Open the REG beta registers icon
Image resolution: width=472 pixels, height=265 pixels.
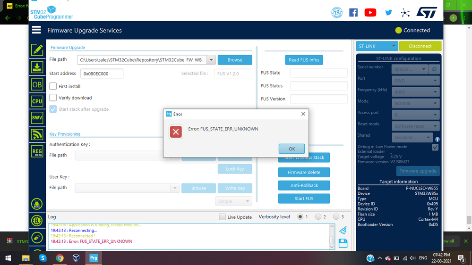(37, 151)
